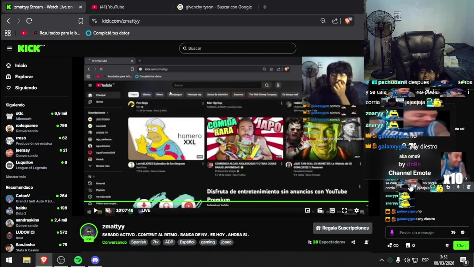Open the chat shop icon

point(408,245)
